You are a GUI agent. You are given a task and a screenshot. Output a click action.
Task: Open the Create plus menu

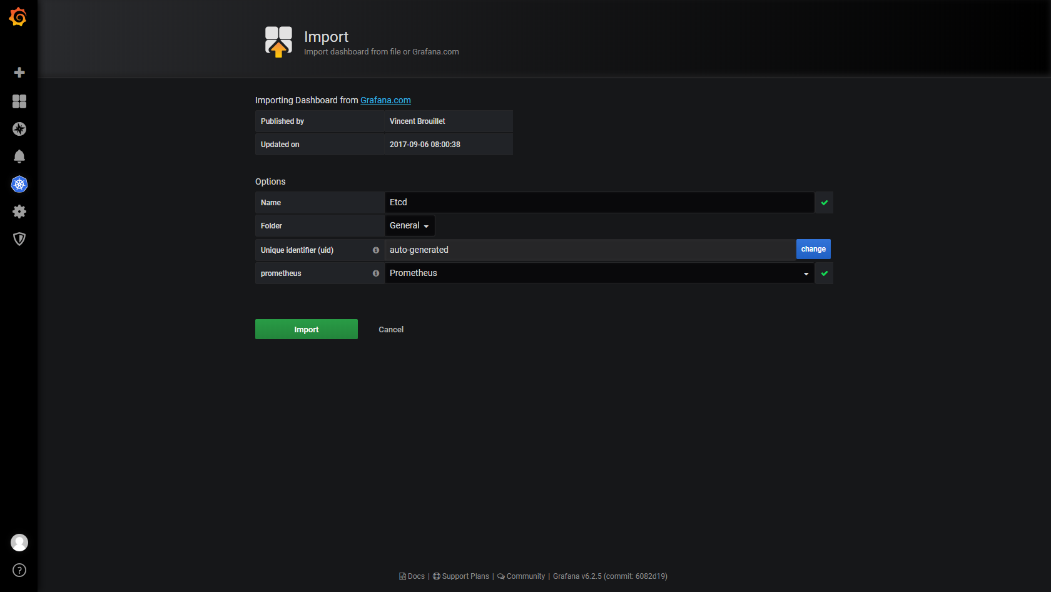pyautogui.click(x=19, y=73)
